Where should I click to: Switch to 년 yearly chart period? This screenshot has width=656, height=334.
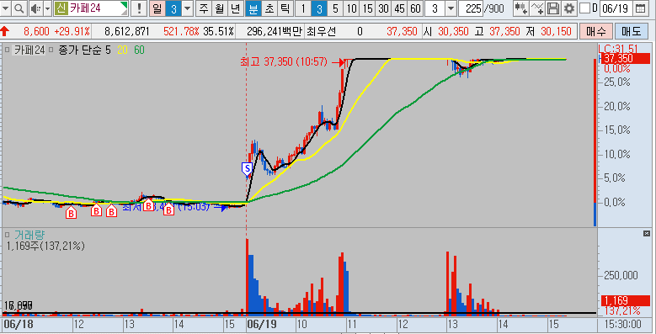(x=236, y=8)
